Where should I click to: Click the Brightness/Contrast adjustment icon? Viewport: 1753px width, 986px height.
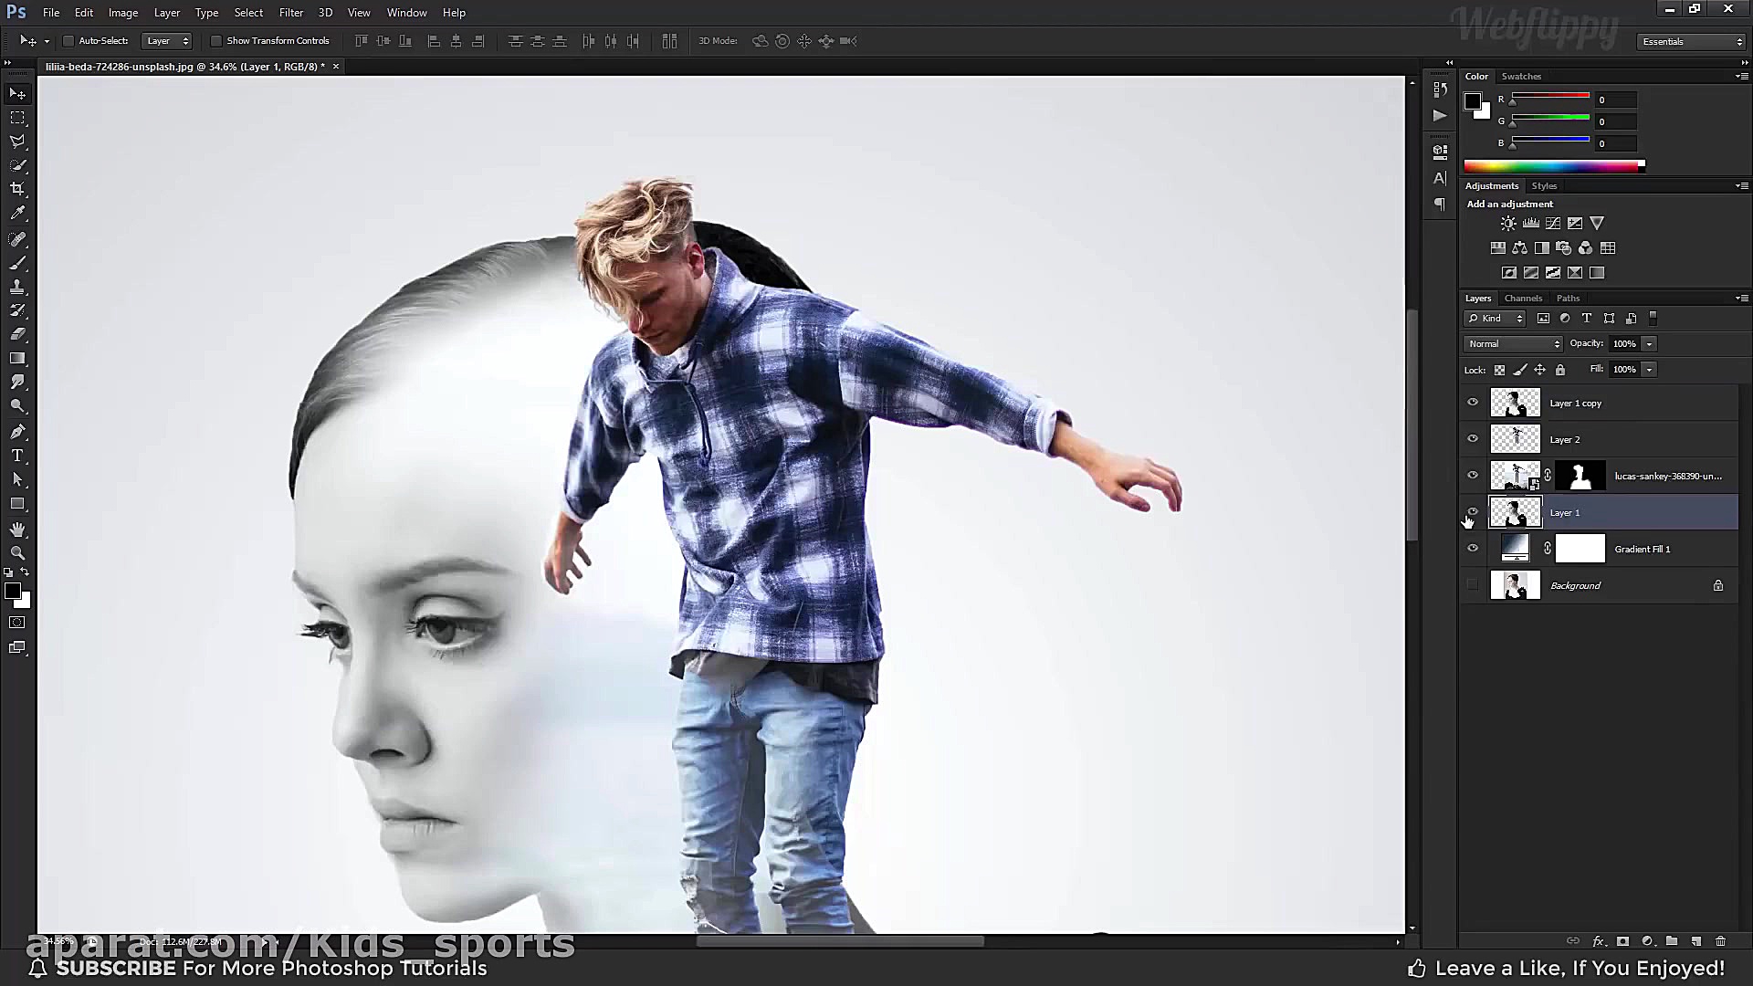pos(1508,224)
